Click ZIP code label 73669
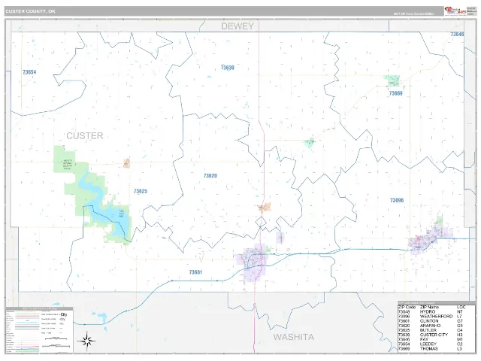Viewport: 481px width, 361px height. click(395, 93)
